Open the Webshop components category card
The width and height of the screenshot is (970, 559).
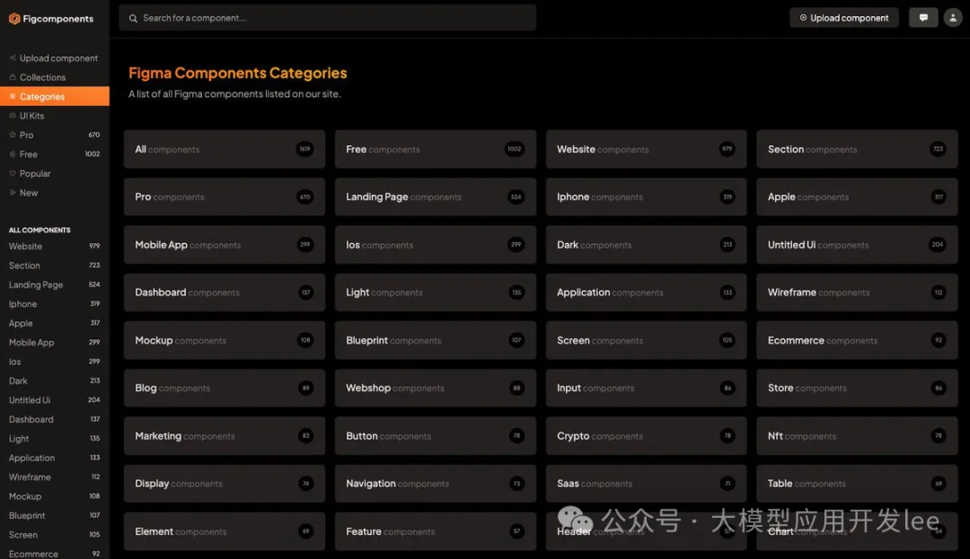[x=435, y=388]
